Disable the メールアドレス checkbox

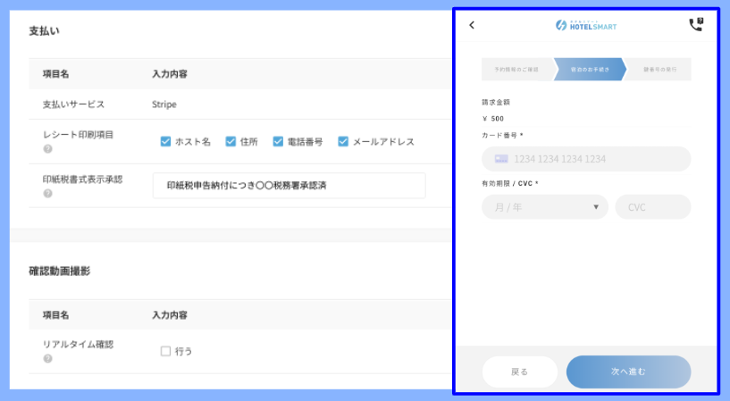click(x=343, y=141)
